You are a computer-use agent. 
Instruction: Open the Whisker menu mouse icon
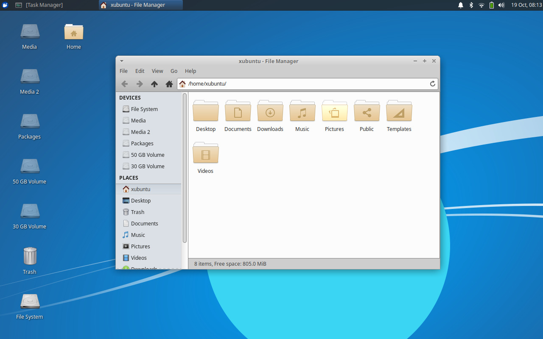[6, 5]
